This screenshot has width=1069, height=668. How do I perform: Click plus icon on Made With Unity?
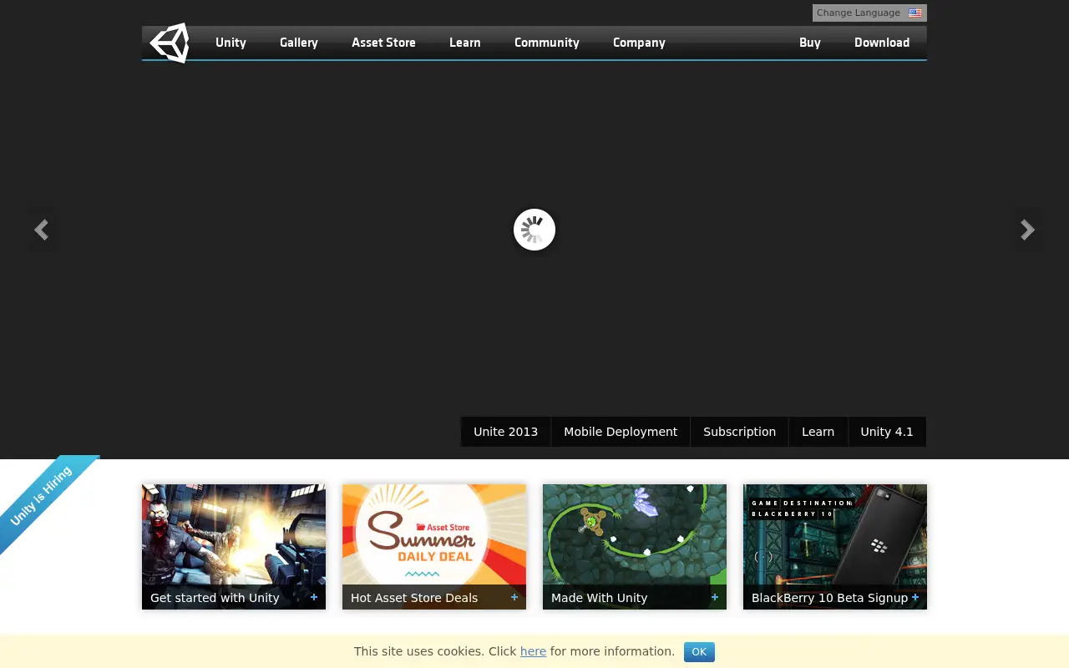tap(715, 597)
